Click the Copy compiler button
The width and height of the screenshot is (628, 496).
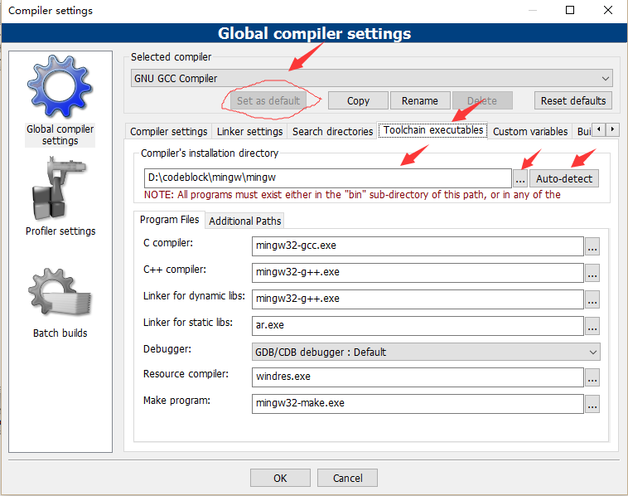click(358, 100)
